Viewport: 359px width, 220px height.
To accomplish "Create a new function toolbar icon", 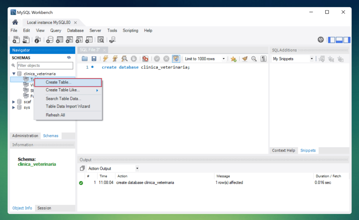I will 89,40.
